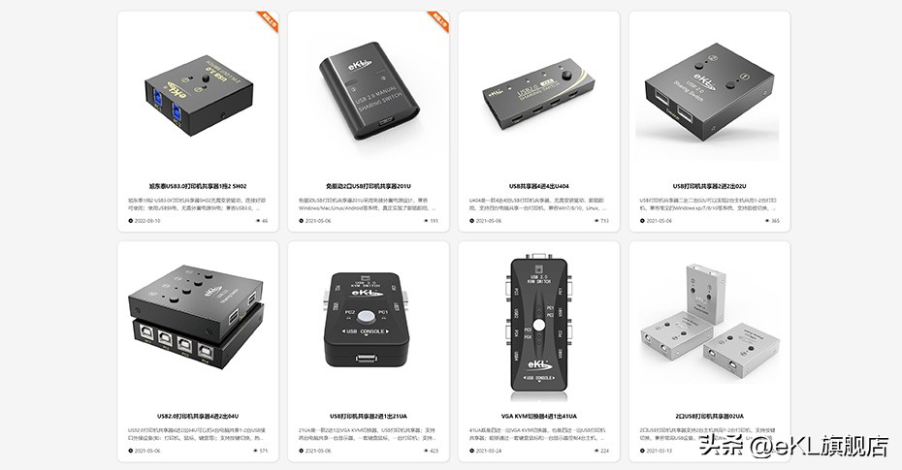This screenshot has height=470, width=902.
Task: Click the orange corner ribbon on SH02 card
Action: [x=270, y=19]
